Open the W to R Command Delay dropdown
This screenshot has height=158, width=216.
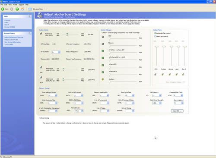(x=133, y=103)
